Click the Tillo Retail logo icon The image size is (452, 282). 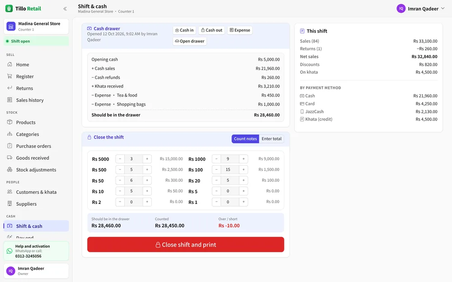coord(9,9)
